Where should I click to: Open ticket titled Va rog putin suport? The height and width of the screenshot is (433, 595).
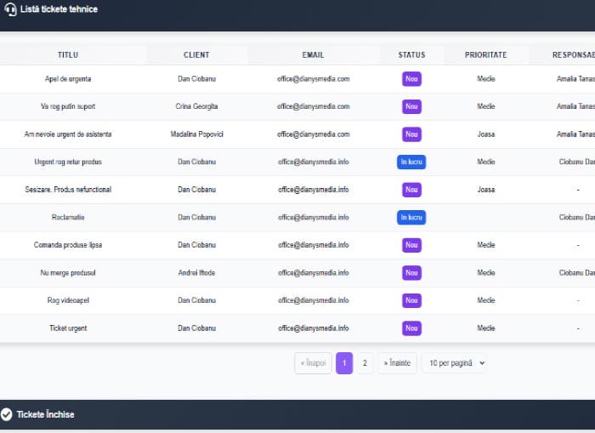[68, 106]
